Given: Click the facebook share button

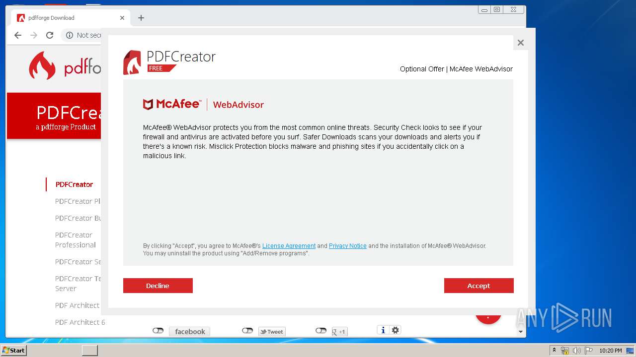Looking at the screenshot, I should pyautogui.click(x=190, y=332).
